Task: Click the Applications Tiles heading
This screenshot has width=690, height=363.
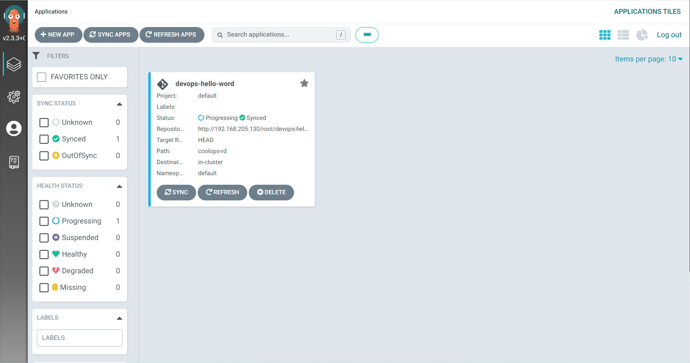Action: (647, 11)
